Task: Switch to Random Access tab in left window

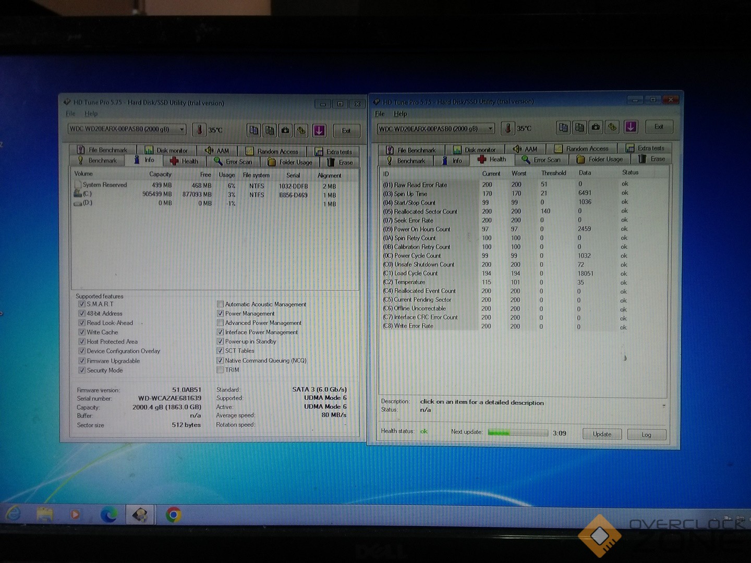Action: pyautogui.click(x=272, y=152)
